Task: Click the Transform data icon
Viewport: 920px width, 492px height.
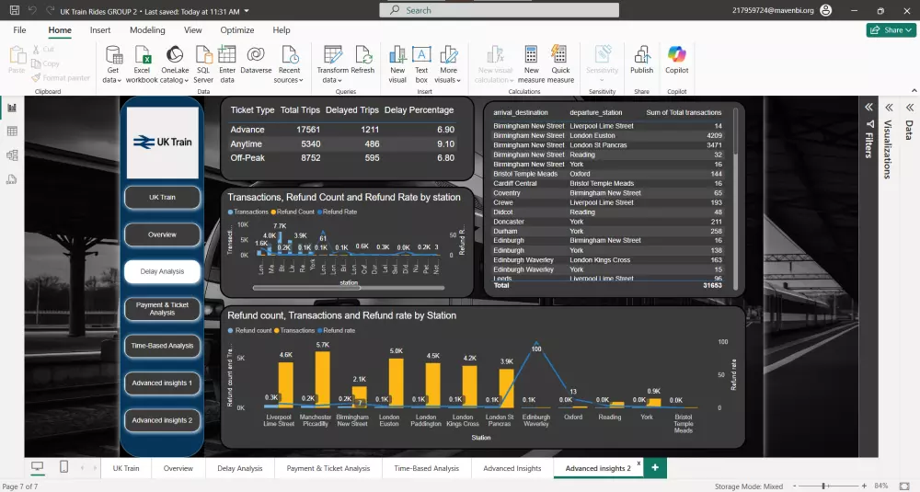Action: tap(333, 55)
